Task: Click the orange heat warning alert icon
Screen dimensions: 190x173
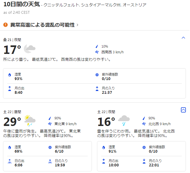Action: click(5, 25)
